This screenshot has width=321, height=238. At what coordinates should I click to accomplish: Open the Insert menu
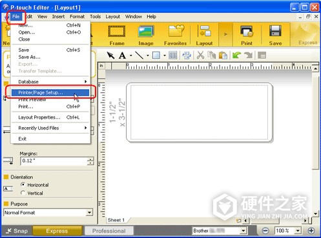coord(58,17)
